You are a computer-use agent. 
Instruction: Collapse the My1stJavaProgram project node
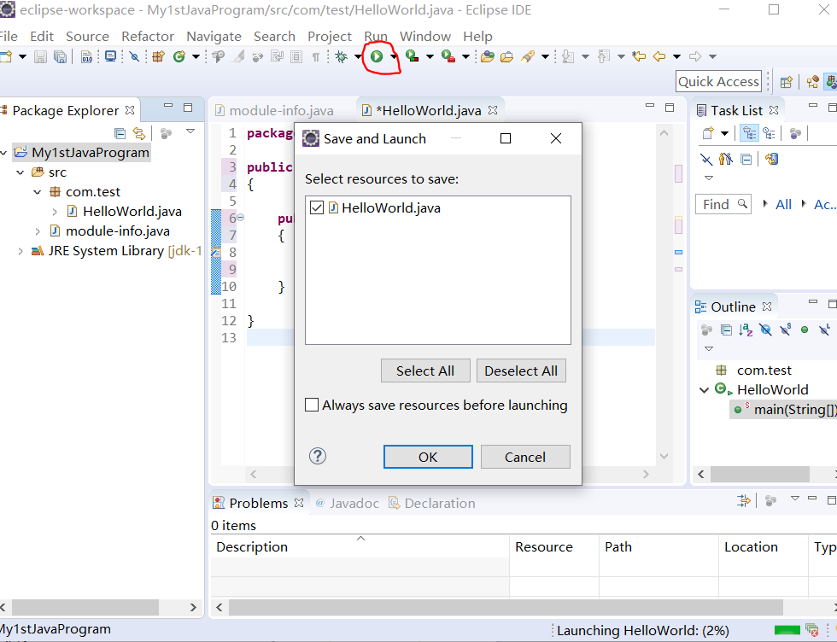tap(4, 153)
